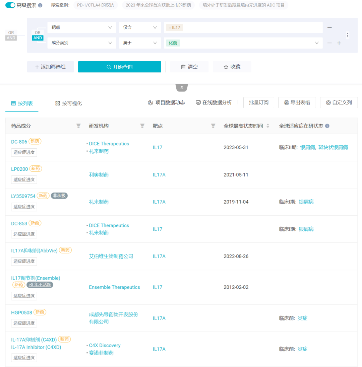362x367 pixels.
Task: Remove the 靶点 filter row with minus
Action: (x=329, y=27)
